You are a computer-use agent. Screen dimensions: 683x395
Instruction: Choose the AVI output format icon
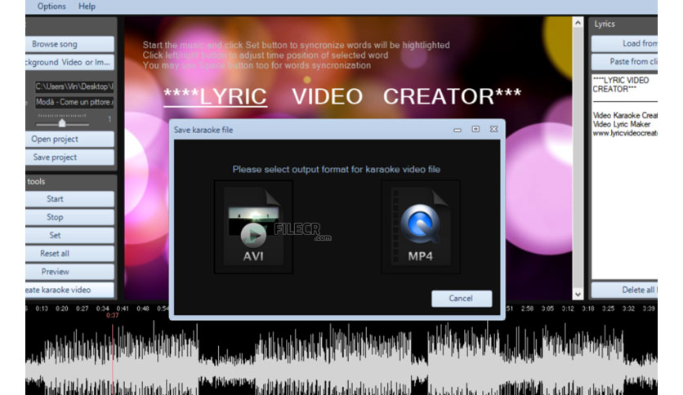pyautogui.click(x=253, y=227)
